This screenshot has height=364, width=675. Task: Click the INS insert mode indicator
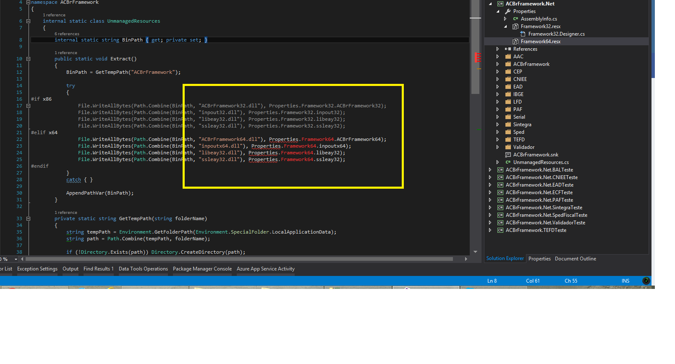[x=625, y=281]
